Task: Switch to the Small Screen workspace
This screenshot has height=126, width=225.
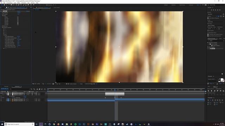Action: pos(182,5)
